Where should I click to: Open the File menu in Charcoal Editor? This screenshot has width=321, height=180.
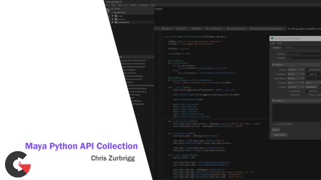107,5
